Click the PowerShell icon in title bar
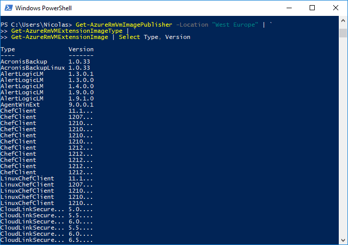Image resolution: width=348 pixels, height=245 pixels. click(8, 8)
